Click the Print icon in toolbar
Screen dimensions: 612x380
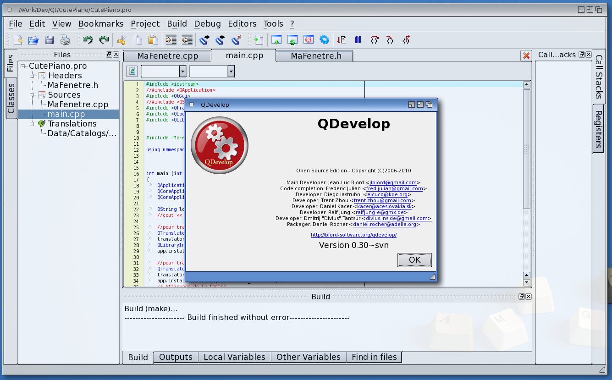pyautogui.click(x=65, y=40)
